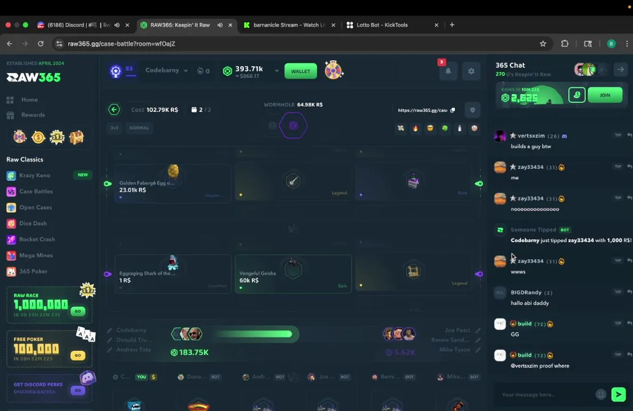Open a new browser tab
This screenshot has width=633, height=411.
pos(452,25)
